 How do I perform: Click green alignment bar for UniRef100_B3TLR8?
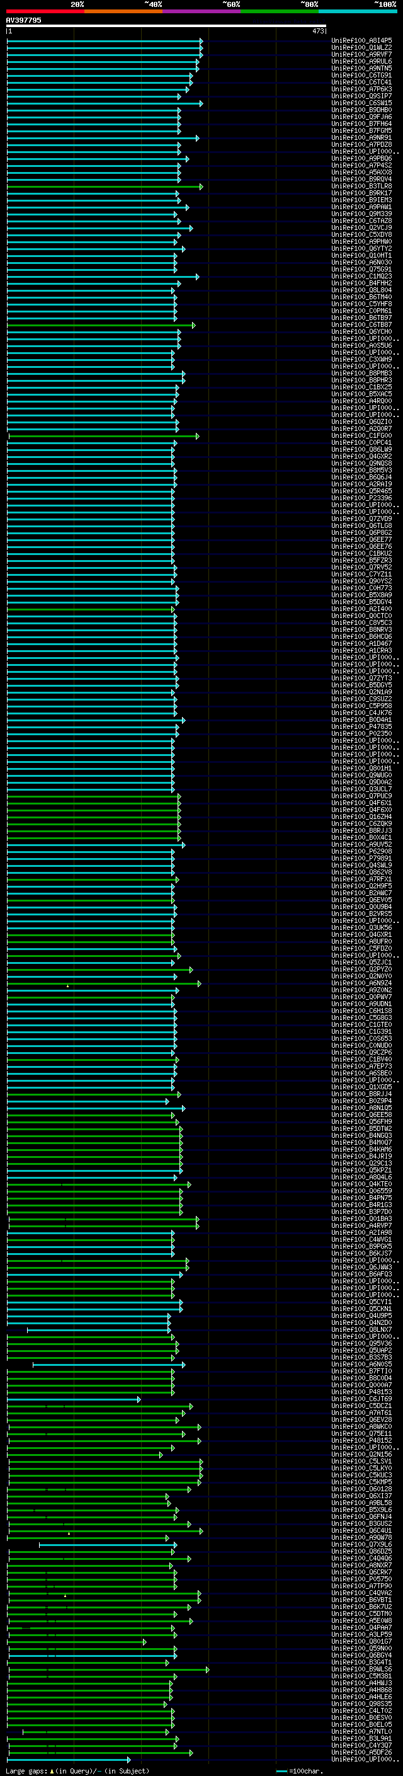[x=105, y=186]
